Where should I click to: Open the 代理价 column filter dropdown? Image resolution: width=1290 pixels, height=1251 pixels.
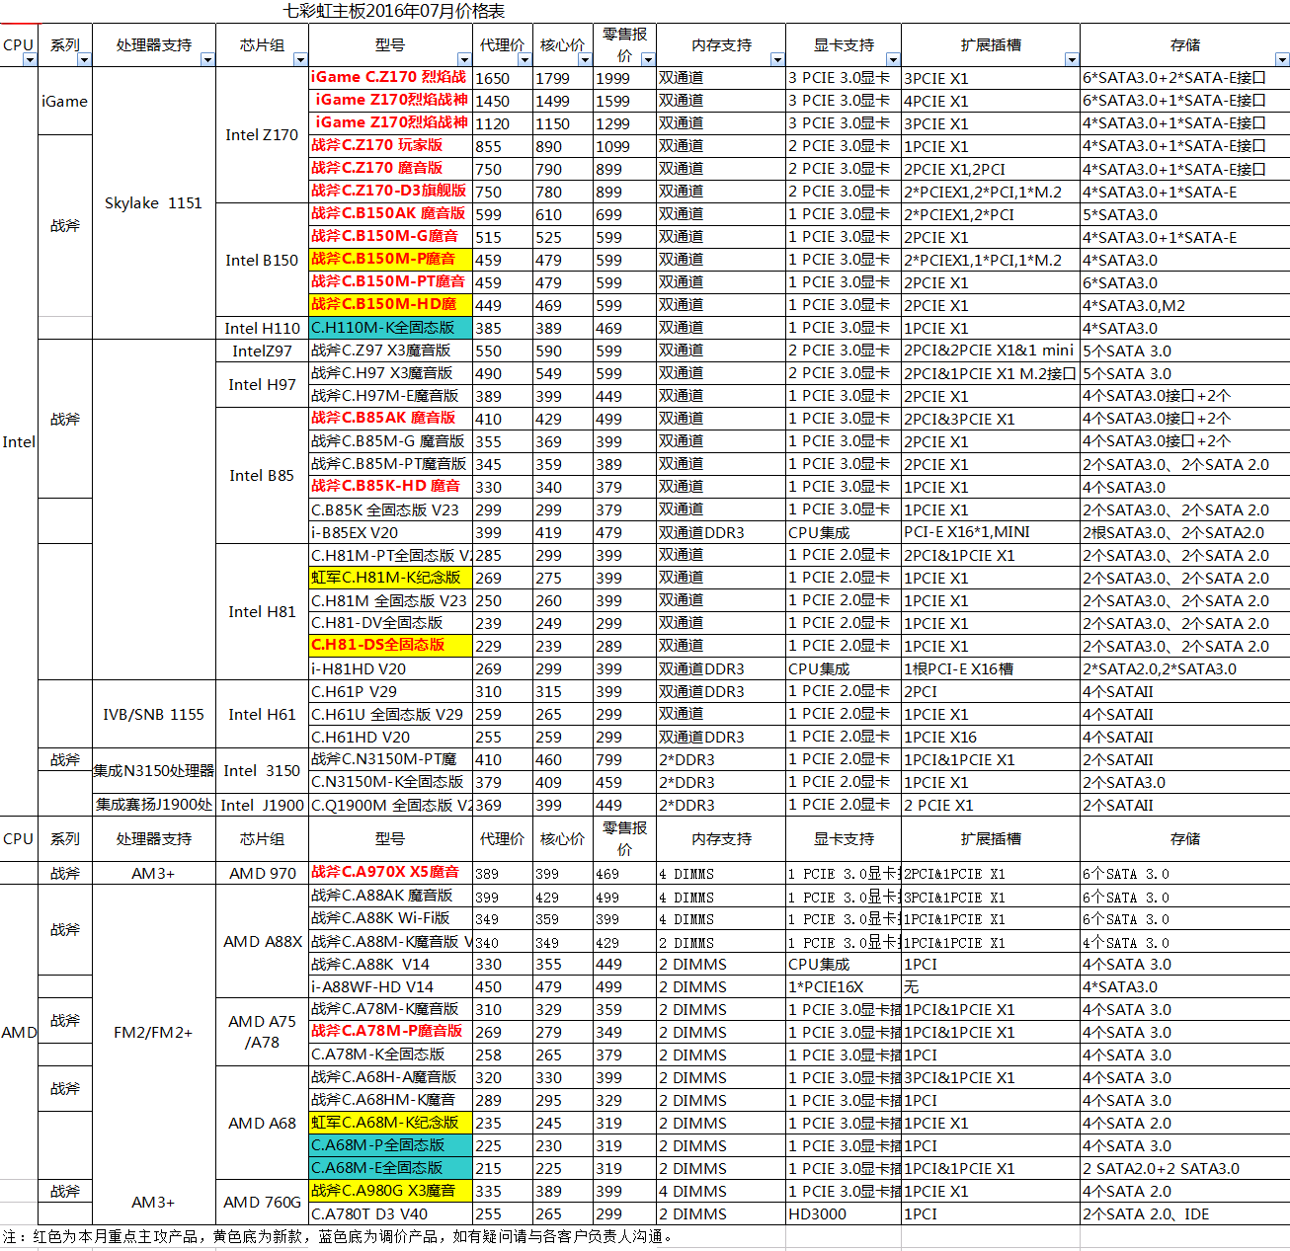pos(524,60)
